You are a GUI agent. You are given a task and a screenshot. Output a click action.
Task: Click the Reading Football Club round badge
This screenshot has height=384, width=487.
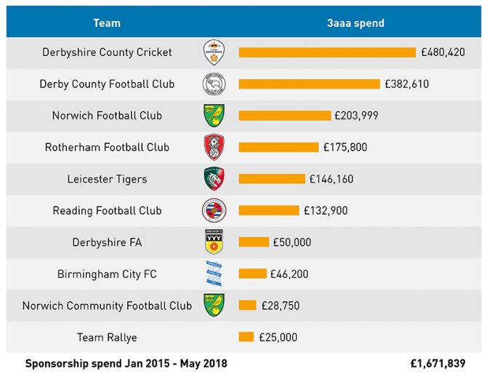214,210
